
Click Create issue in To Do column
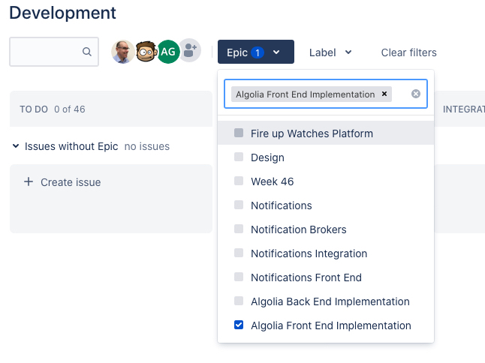[62, 182]
